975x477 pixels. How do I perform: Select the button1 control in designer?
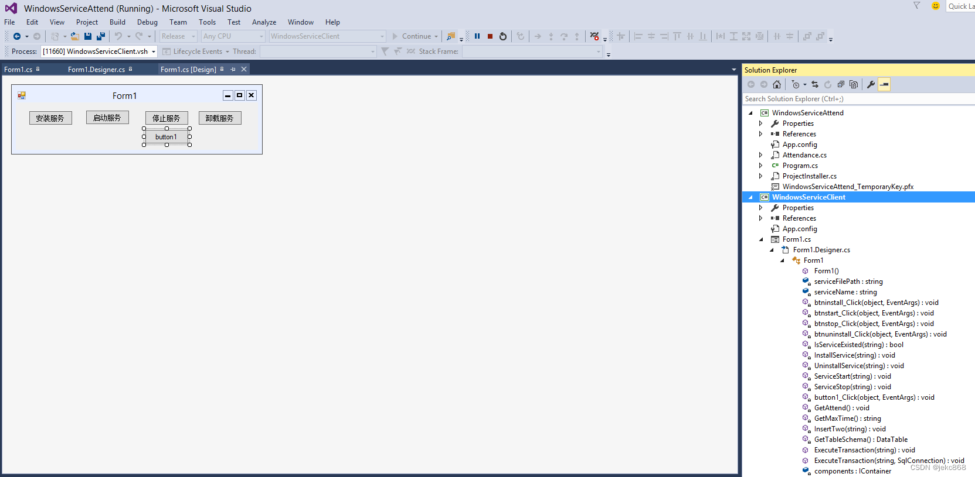point(167,137)
